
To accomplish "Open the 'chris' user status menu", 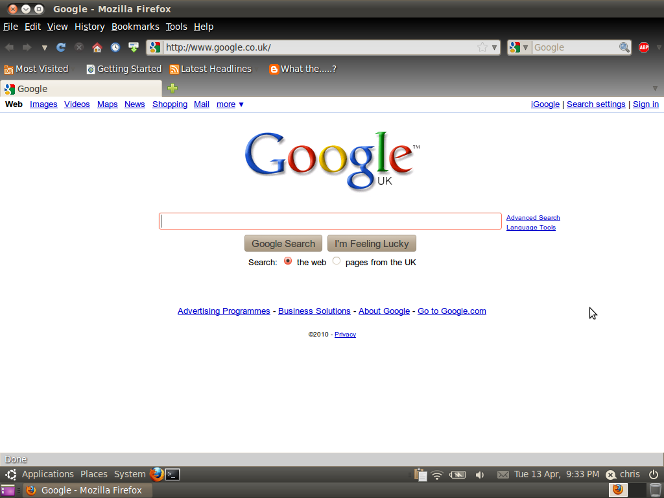I will pos(623,474).
